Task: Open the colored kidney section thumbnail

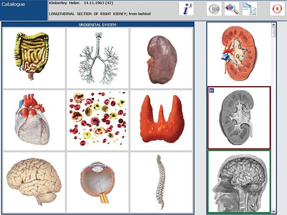Action: pos(239,54)
